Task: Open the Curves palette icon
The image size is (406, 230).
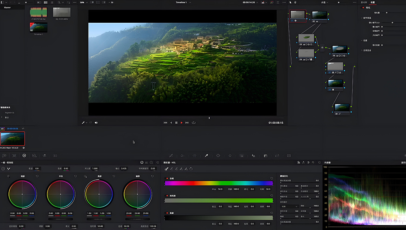Action: (171, 155)
